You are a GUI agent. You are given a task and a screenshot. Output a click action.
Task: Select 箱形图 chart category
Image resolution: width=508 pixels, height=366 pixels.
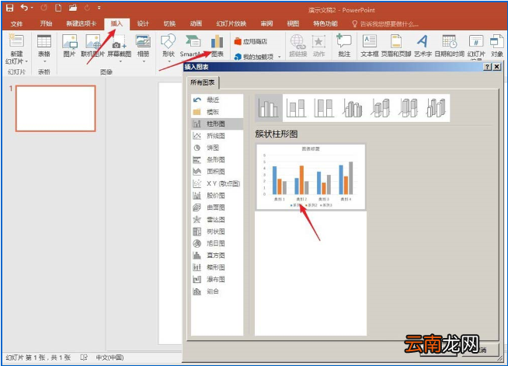[x=217, y=267]
